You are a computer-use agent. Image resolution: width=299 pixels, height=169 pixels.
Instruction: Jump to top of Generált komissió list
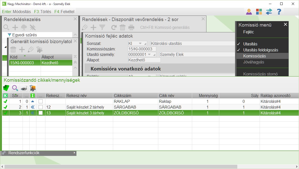(x=75, y=57)
